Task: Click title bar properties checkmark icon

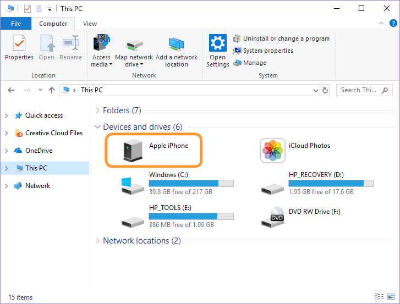Action: 28,9
